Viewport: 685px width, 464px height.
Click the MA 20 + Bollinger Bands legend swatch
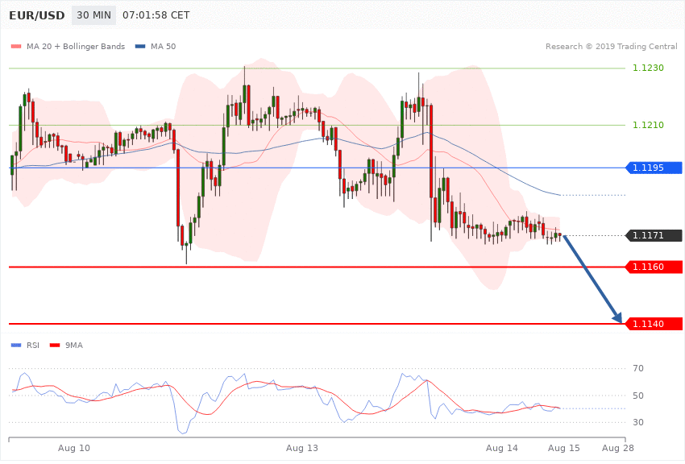pos(16,46)
